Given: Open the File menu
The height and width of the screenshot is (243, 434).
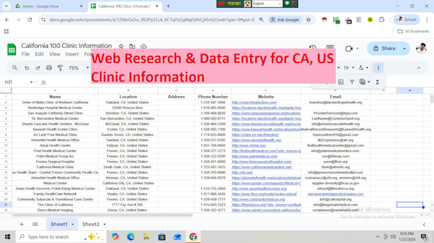Looking at the screenshot, I should 26,54.
